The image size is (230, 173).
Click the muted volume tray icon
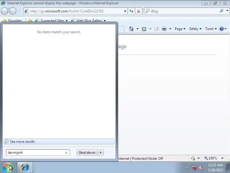[201, 168]
